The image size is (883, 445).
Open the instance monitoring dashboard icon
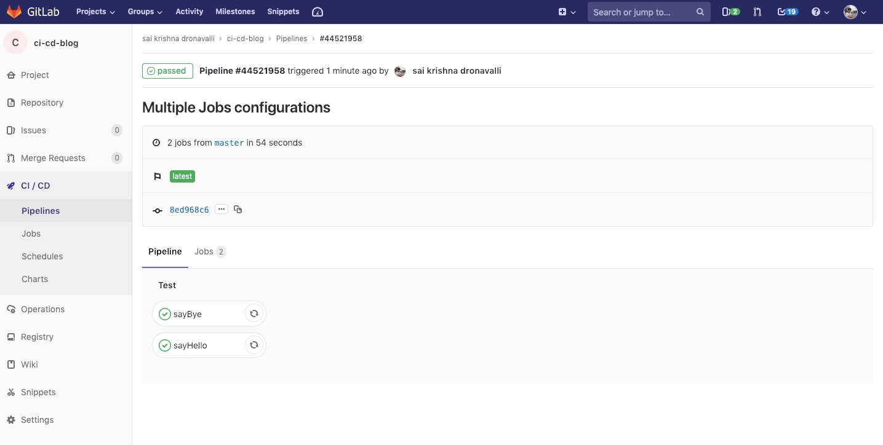[318, 12]
